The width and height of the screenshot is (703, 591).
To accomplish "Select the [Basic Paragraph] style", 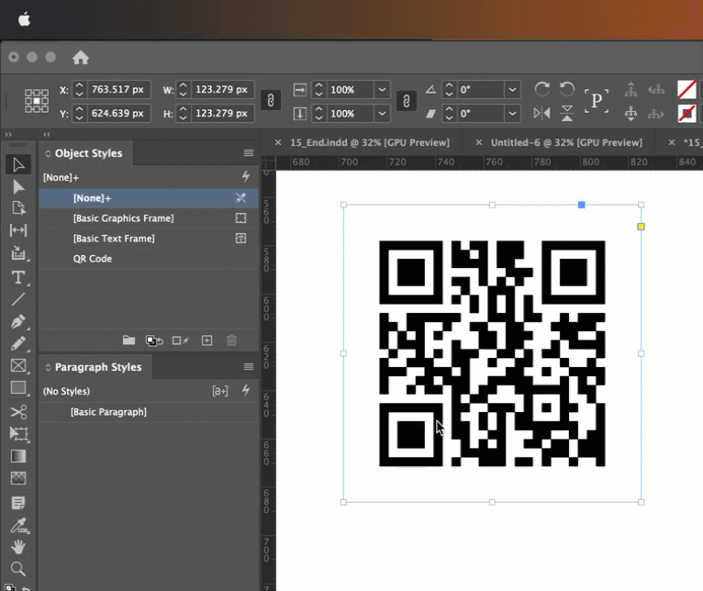I will click(x=149, y=412).
